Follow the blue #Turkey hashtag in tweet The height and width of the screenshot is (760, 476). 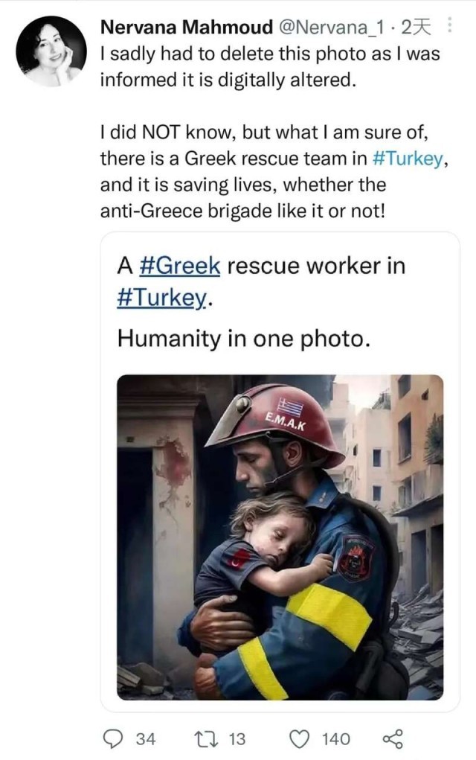click(408, 159)
